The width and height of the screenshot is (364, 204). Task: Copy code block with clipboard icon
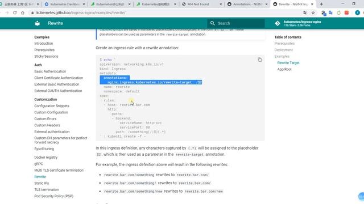click(x=259, y=59)
